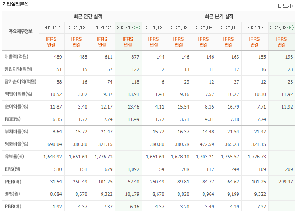Click the 당좌비율(%) row label
The height and width of the screenshot is (211, 297).
(16, 144)
